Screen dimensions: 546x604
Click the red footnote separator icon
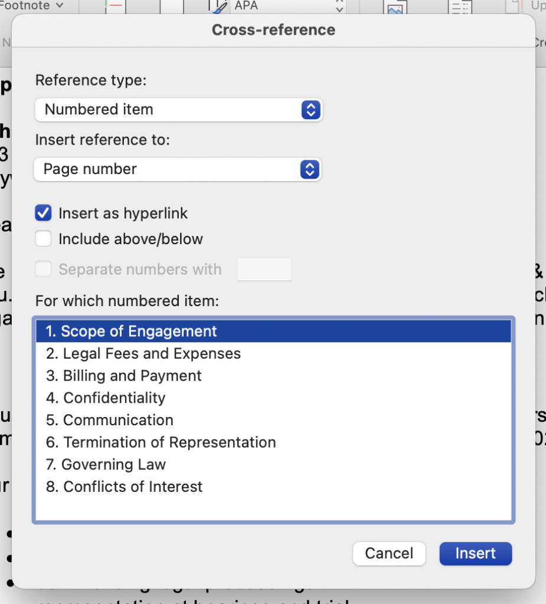click(115, 6)
